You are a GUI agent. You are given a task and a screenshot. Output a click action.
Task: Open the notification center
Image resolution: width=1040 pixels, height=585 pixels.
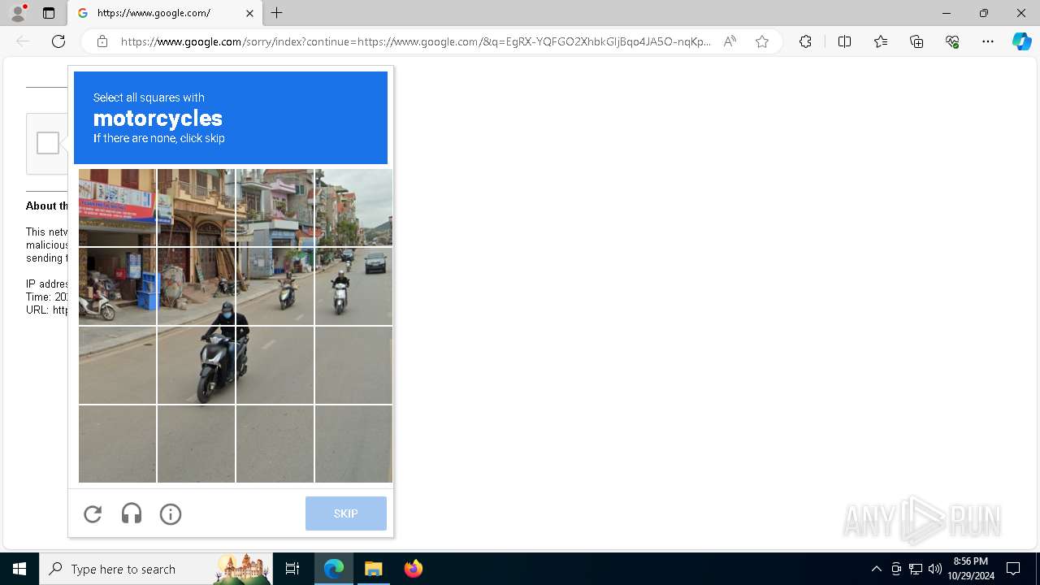pyautogui.click(x=1013, y=569)
